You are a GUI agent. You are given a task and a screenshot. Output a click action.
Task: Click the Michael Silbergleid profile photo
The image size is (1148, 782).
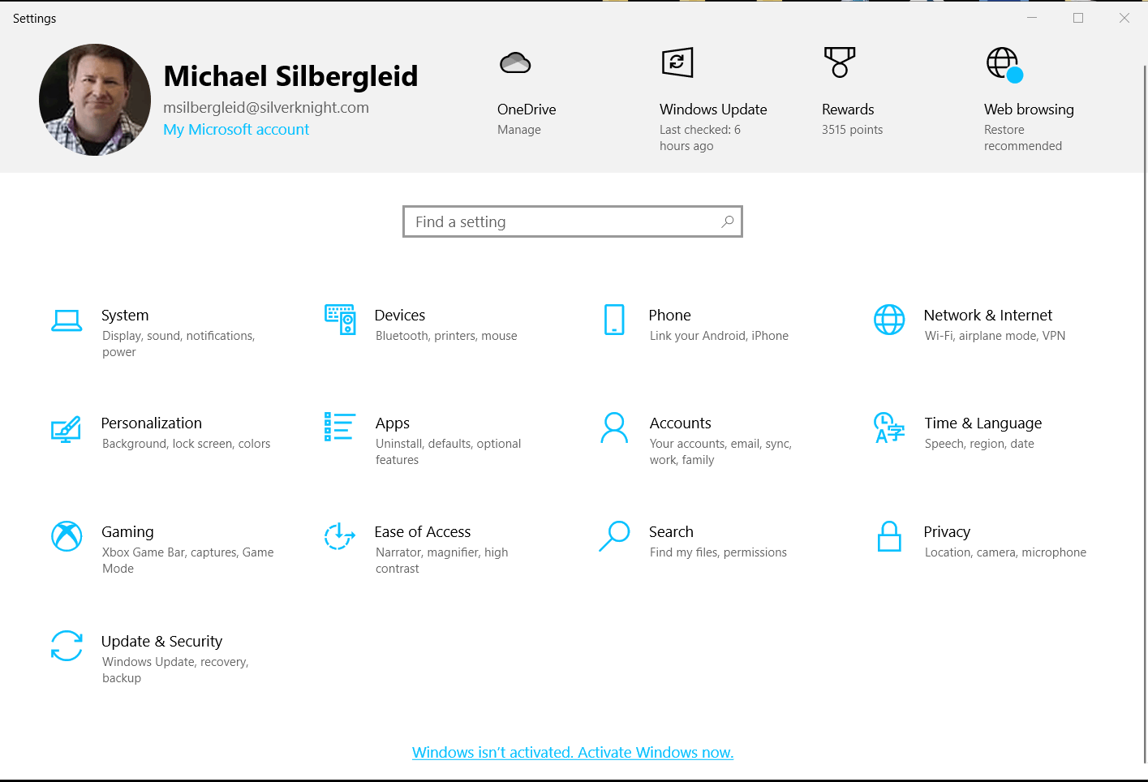tap(95, 100)
